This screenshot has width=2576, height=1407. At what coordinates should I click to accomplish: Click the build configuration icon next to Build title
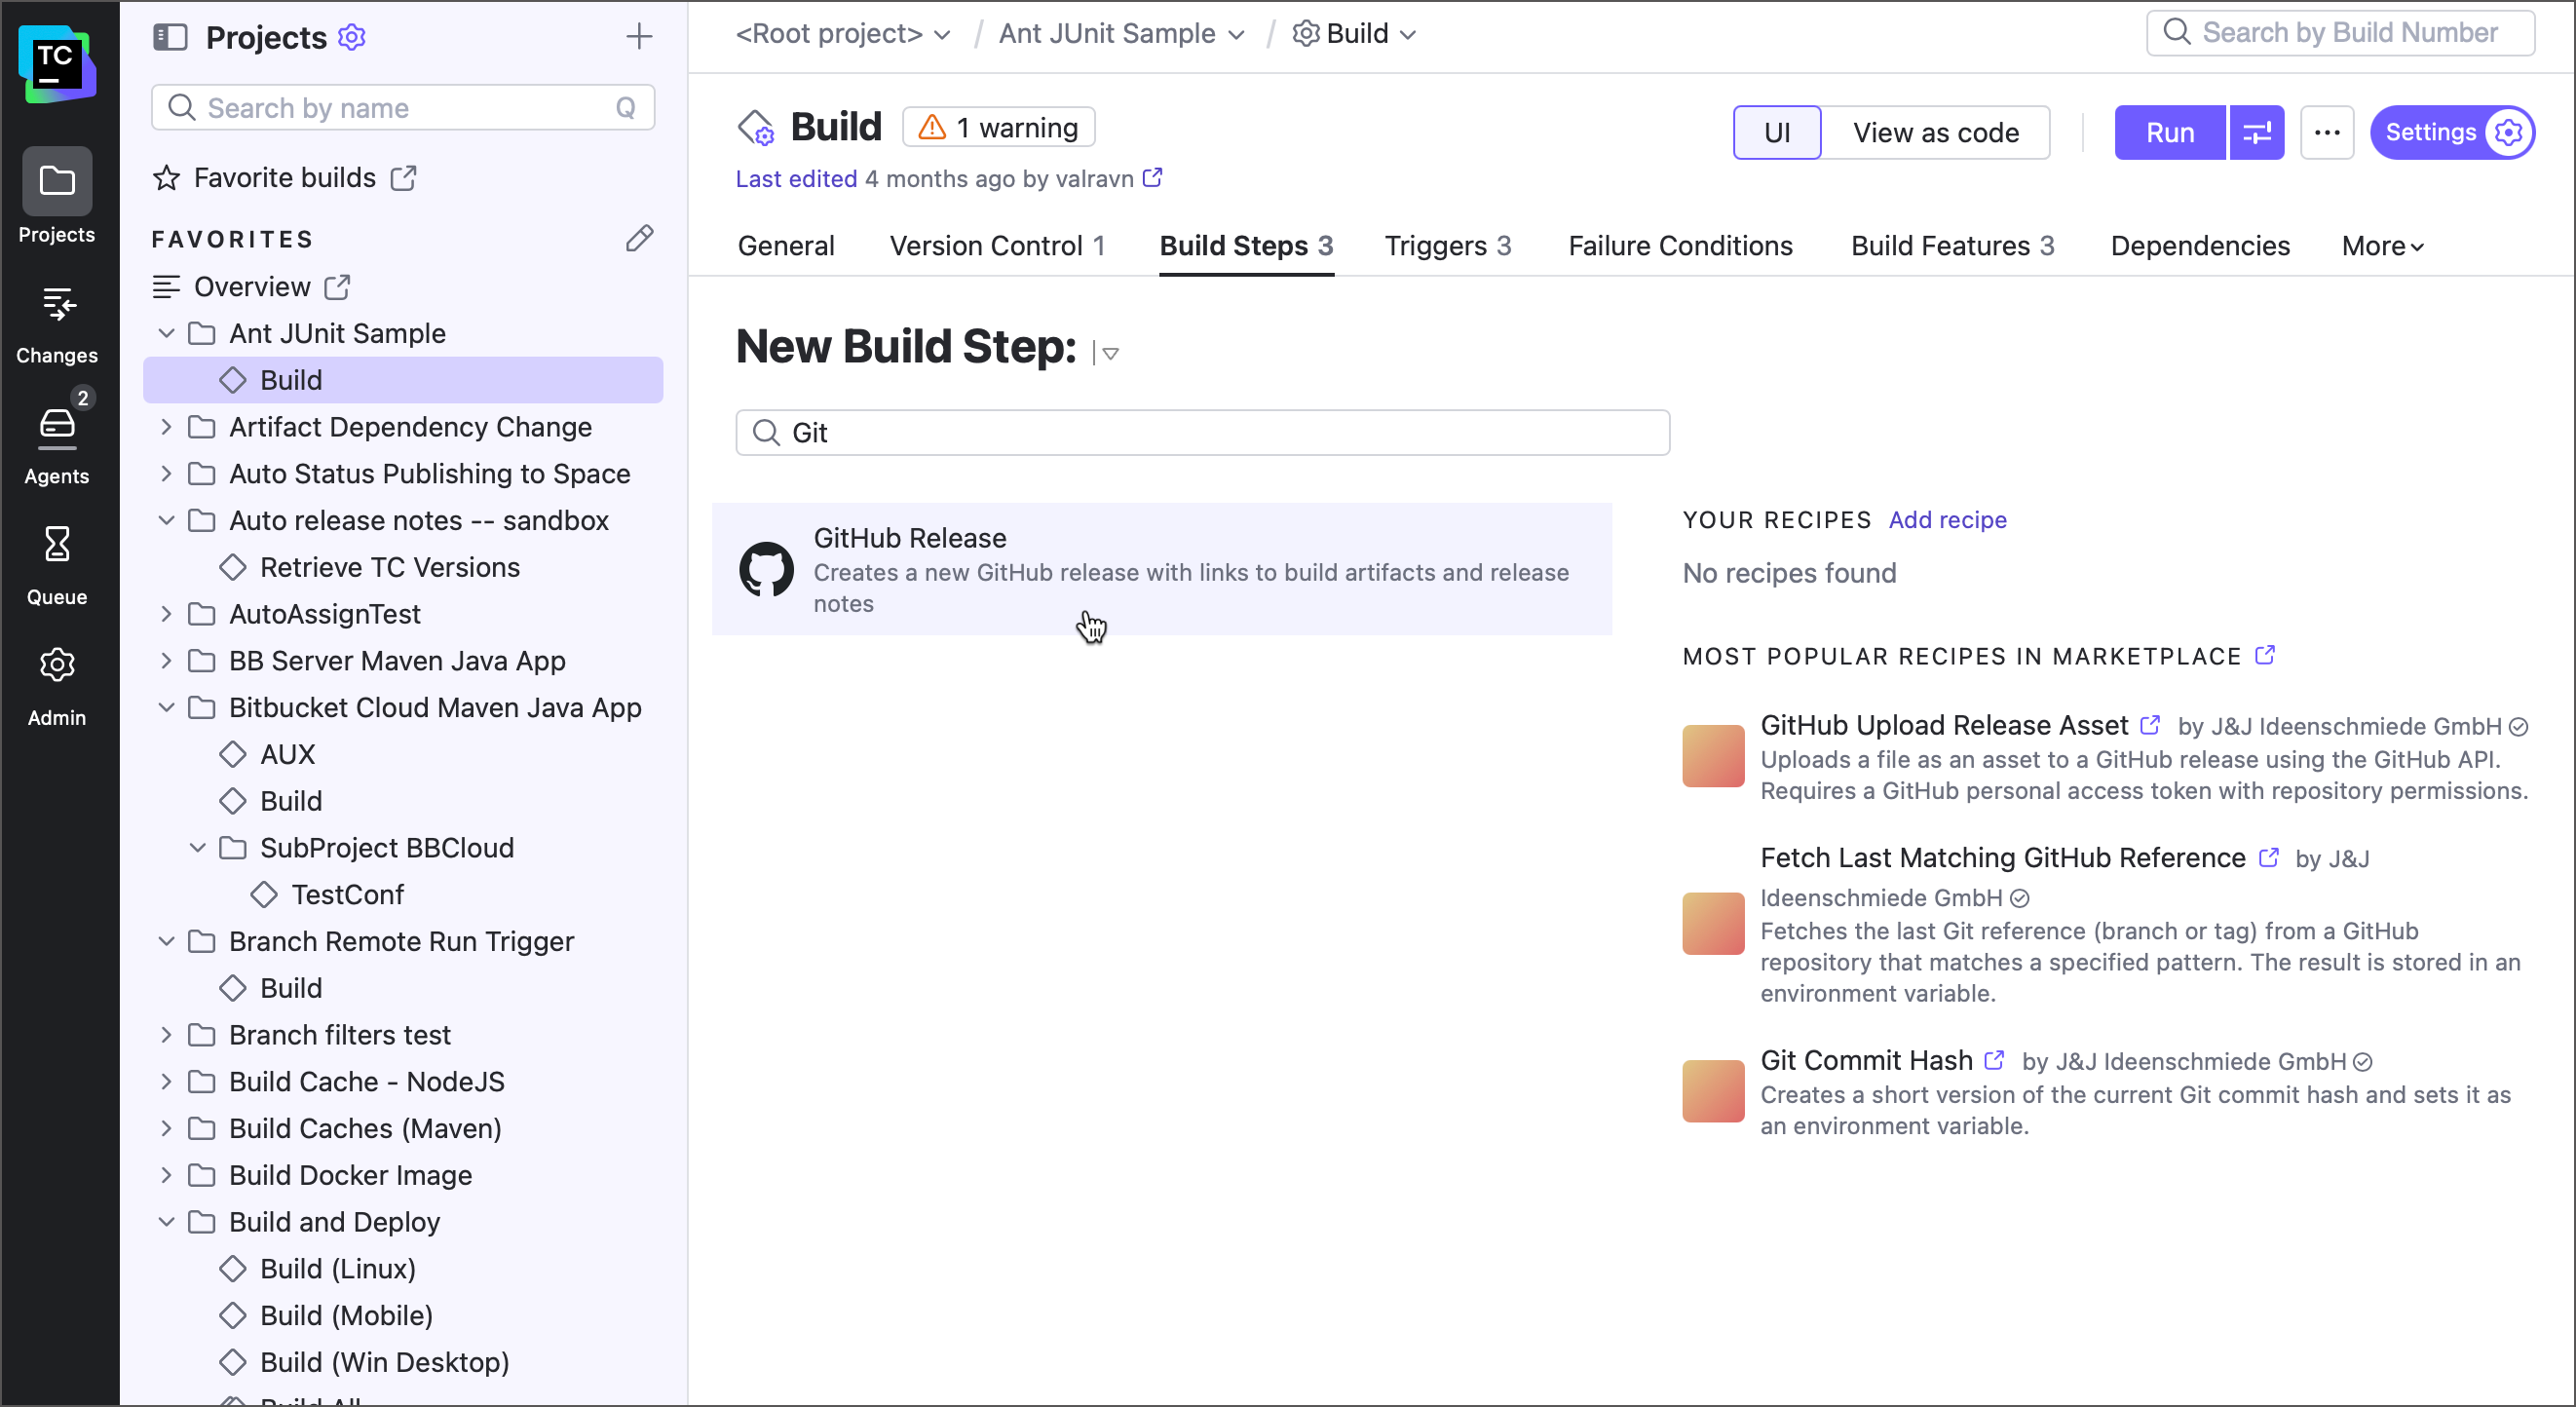coord(756,128)
